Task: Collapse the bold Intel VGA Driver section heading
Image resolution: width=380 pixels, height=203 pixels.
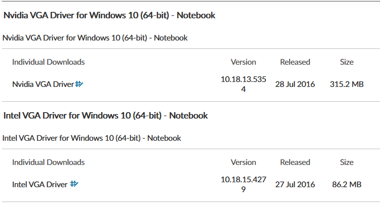Action: point(105,116)
